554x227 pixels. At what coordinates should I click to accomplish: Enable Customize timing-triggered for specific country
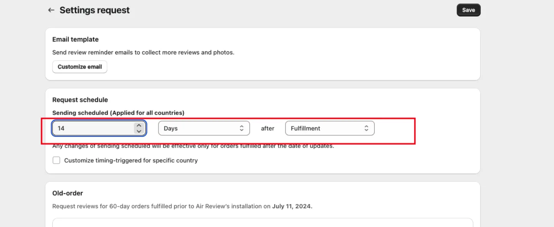click(57, 160)
